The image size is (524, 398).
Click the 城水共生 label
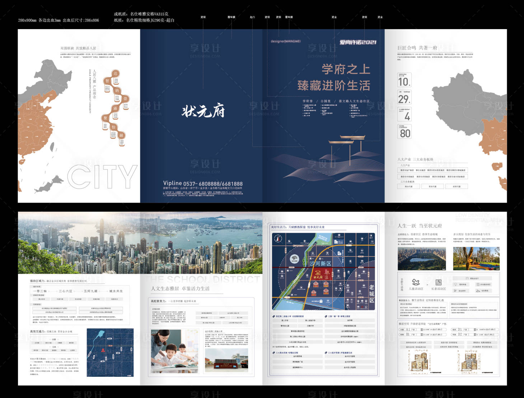[116, 291]
